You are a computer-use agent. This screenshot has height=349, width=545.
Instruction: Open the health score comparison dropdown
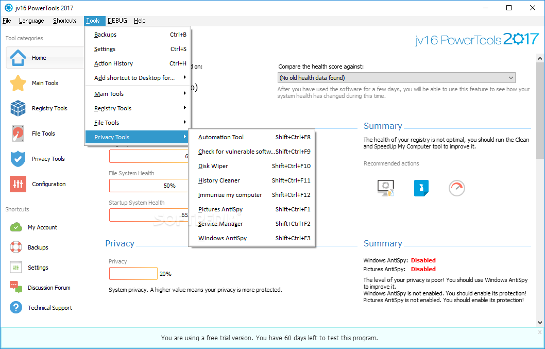click(397, 78)
